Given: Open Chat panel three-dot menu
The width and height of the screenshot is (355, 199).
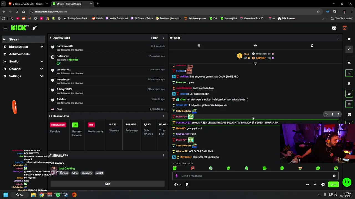Looking at the screenshot, I should (x=338, y=38).
